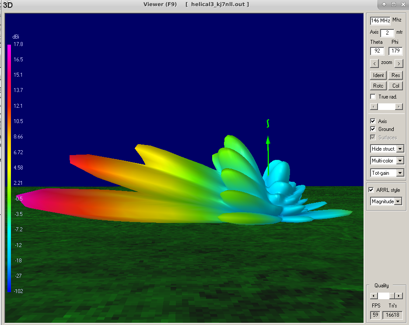Click the FPS value box
Screen dimensions: 409x325
click(x=375, y=315)
